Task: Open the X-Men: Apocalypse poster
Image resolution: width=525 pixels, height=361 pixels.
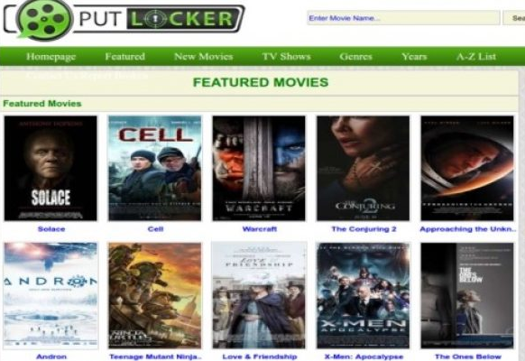Action: click(363, 295)
